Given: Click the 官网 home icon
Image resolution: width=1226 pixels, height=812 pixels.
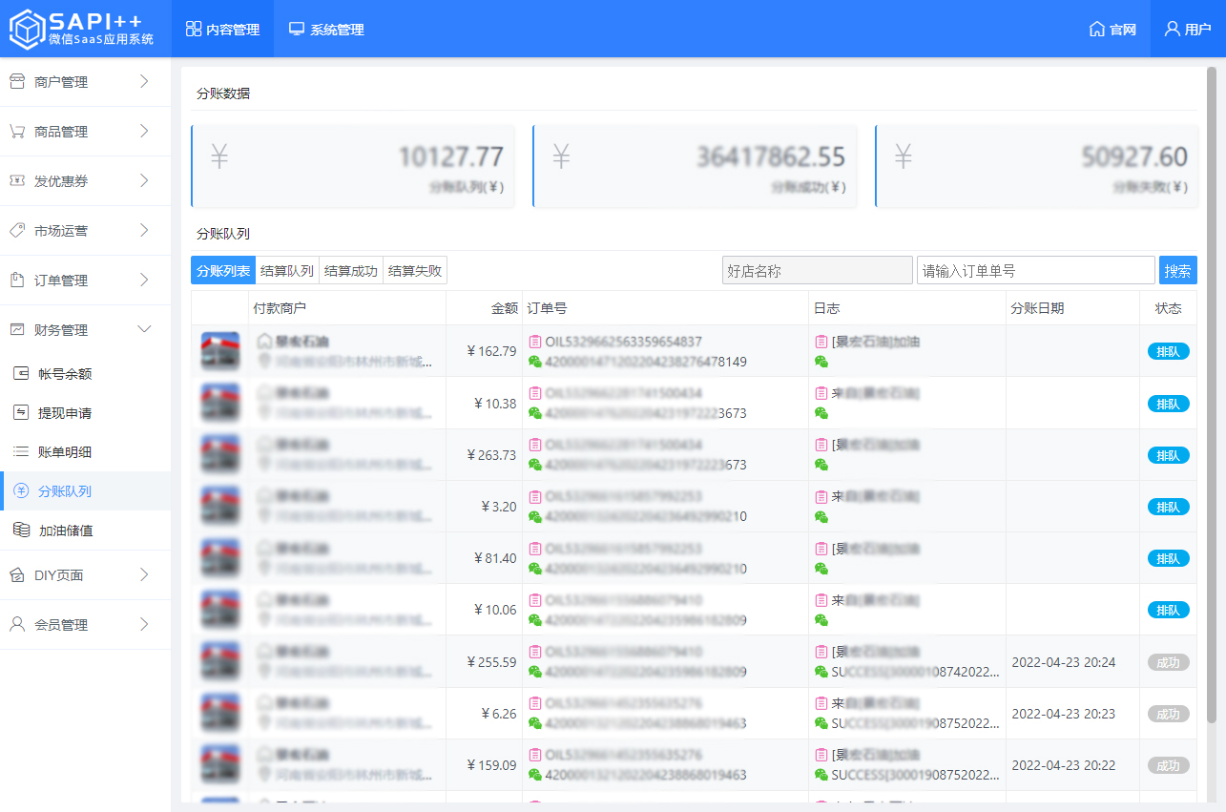Looking at the screenshot, I should 1096,30.
